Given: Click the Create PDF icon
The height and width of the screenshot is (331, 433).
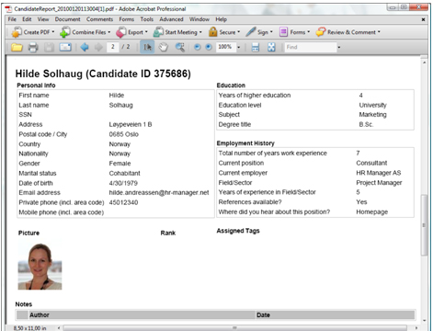Looking at the screenshot, I should click(17, 32).
